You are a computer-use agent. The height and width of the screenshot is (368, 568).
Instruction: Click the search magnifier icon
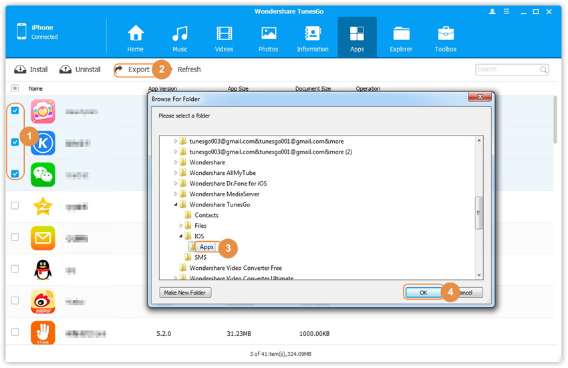[x=543, y=69]
